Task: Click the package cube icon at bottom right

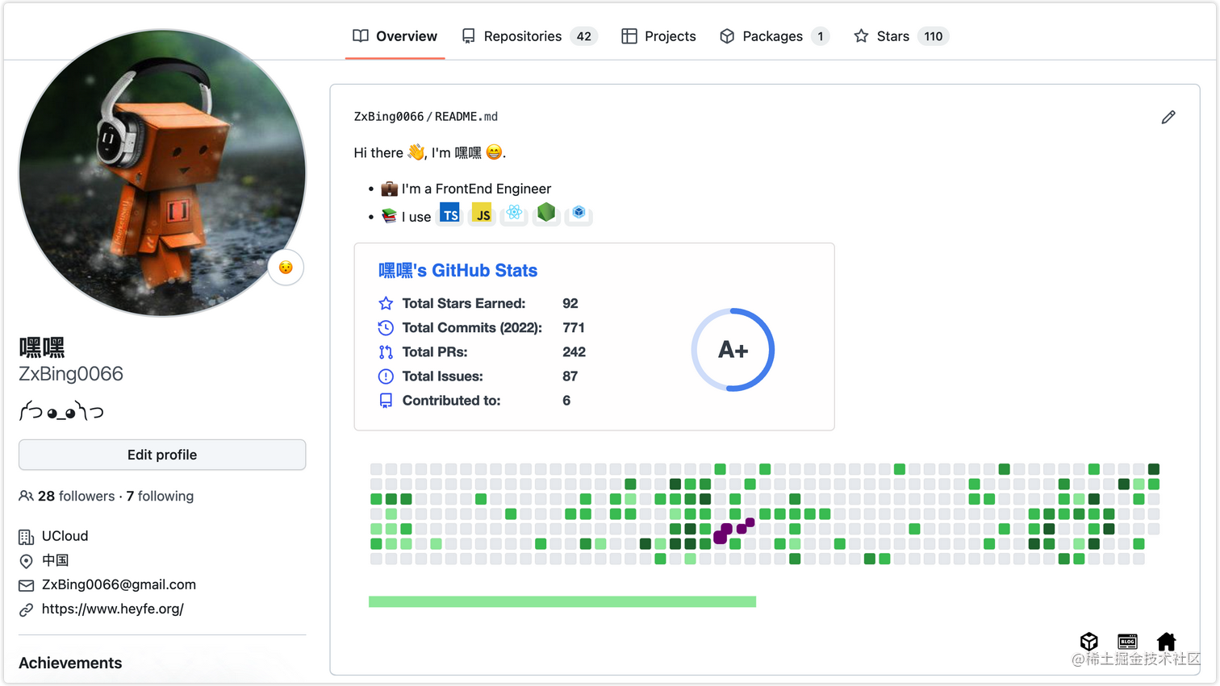Action: pyautogui.click(x=1088, y=642)
